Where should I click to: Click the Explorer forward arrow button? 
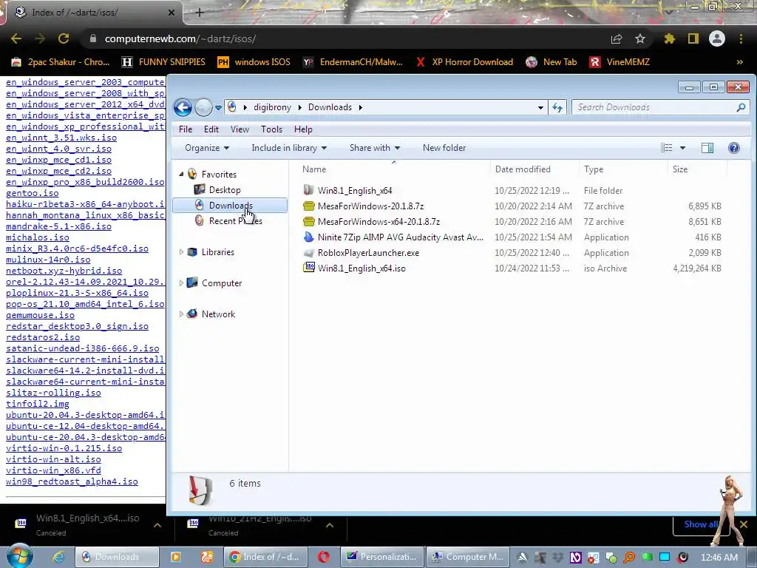pyautogui.click(x=203, y=107)
